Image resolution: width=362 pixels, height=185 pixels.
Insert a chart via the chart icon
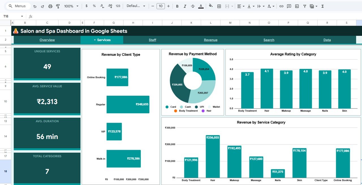coord(297,6)
